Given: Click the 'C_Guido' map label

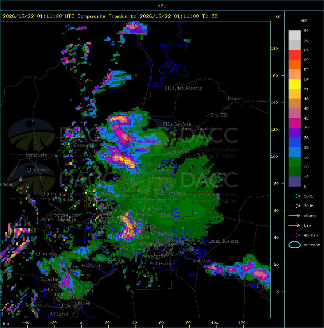Looking at the screenshot, I should 48,194.
